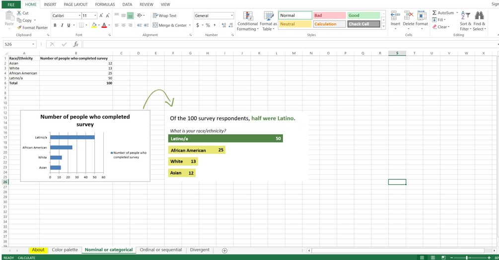499x260 pixels.
Task: Click the Find & Select binoculars icon
Action: pos(479,15)
